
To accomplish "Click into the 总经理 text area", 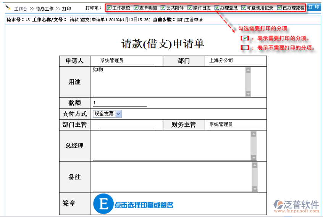I will tap(171, 146).
